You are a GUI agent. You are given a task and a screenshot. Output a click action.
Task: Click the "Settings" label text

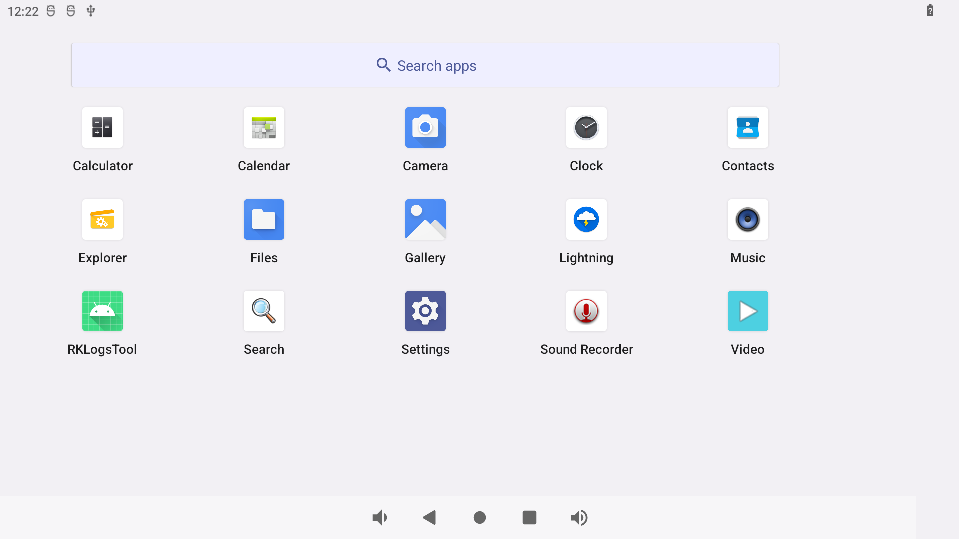pos(425,350)
